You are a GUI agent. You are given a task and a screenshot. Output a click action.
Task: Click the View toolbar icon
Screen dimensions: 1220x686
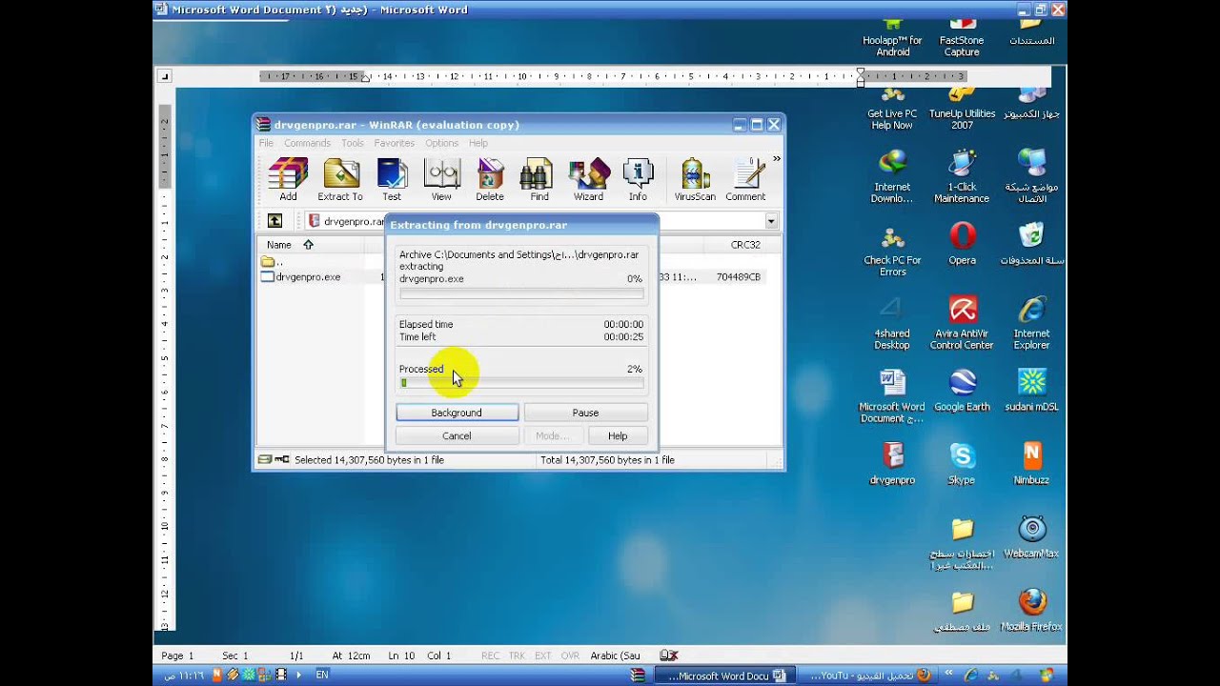[x=441, y=179]
